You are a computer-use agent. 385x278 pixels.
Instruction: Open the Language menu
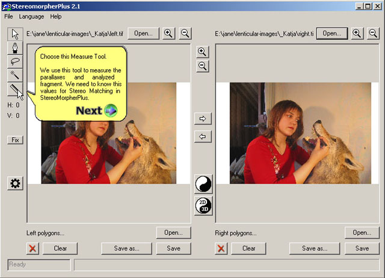[31, 16]
